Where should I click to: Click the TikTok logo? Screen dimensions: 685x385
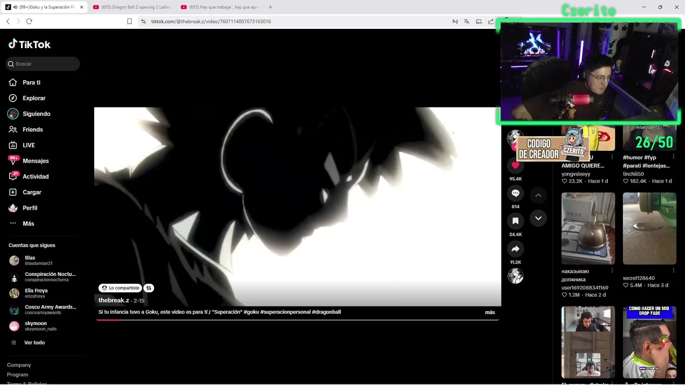pos(29,44)
